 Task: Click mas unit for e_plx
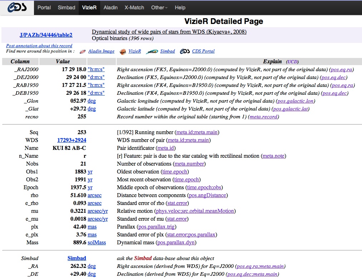[x=92, y=234]
